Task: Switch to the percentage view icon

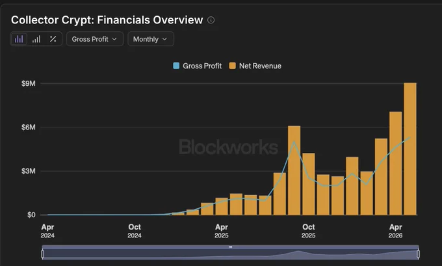Action: [x=53, y=39]
